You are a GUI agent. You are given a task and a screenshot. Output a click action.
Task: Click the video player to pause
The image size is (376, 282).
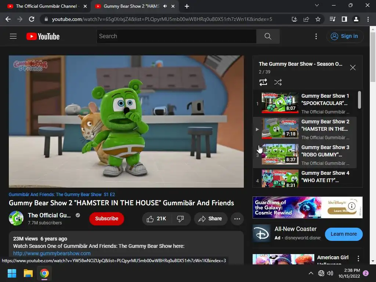126,121
